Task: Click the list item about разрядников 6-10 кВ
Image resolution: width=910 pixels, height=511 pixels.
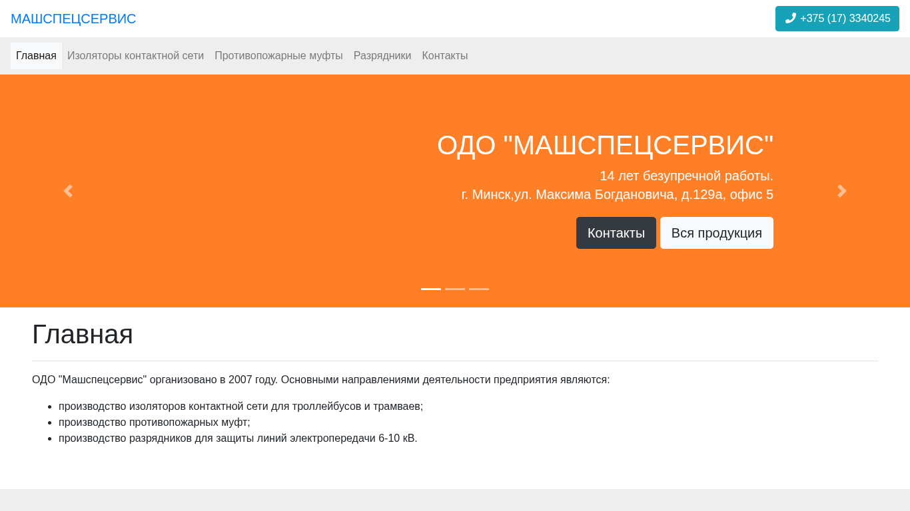Action: point(238,438)
